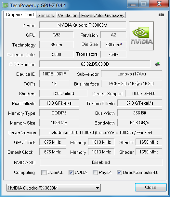170x197 pixels.
Task: Click the GPU-Z title bar app icon
Action: [6, 6]
